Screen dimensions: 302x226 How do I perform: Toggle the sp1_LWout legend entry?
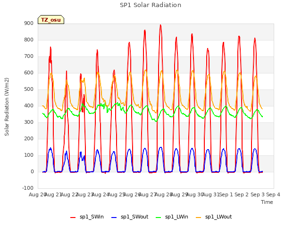point(214,217)
